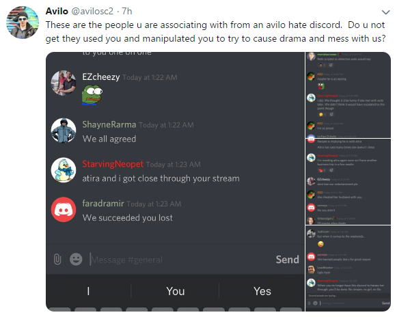Open the 7h timestamp link
Image resolution: width=397 pixels, height=317 pixels.
(127, 11)
